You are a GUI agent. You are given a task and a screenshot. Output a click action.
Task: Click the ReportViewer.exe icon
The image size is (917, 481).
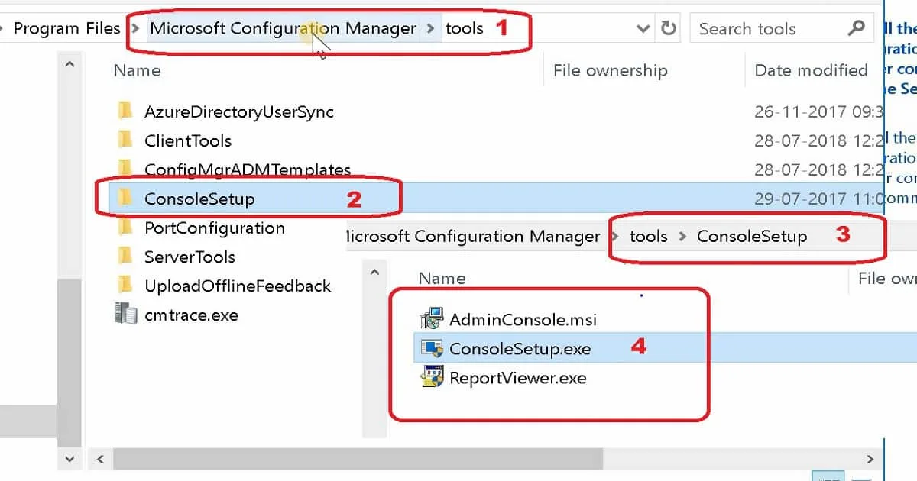click(x=433, y=377)
